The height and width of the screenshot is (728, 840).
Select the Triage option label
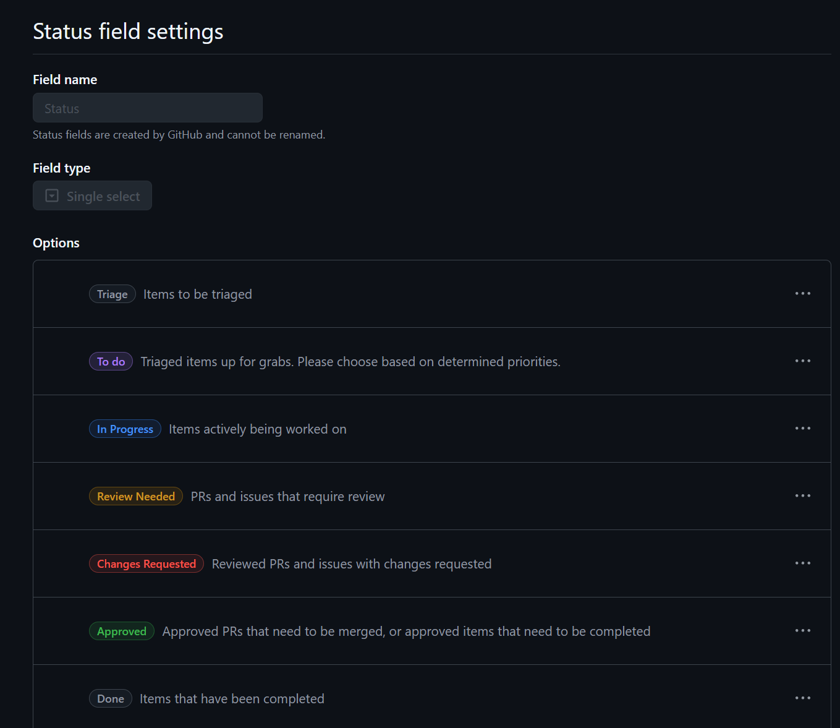(112, 294)
